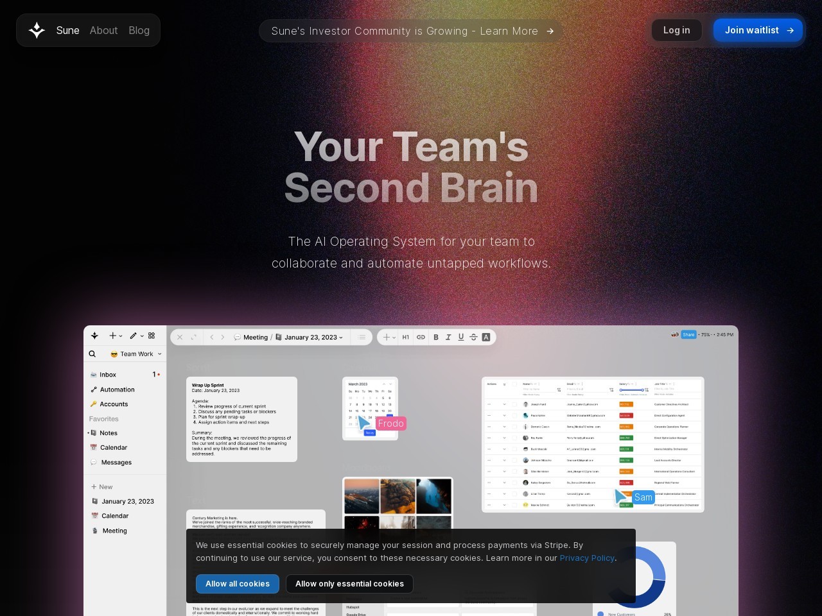Click the next month arrow in the March 2023 calendar

pyautogui.click(x=390, y=384)
